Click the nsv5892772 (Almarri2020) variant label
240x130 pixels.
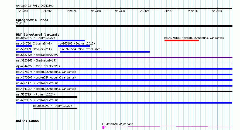(x=36, y=38)
